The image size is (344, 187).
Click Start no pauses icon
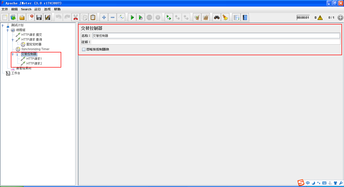tap(141, 17)
